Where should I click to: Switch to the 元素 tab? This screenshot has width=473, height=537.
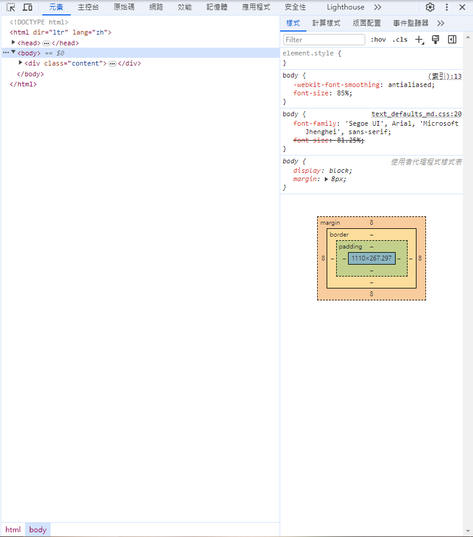click(56, 7)
